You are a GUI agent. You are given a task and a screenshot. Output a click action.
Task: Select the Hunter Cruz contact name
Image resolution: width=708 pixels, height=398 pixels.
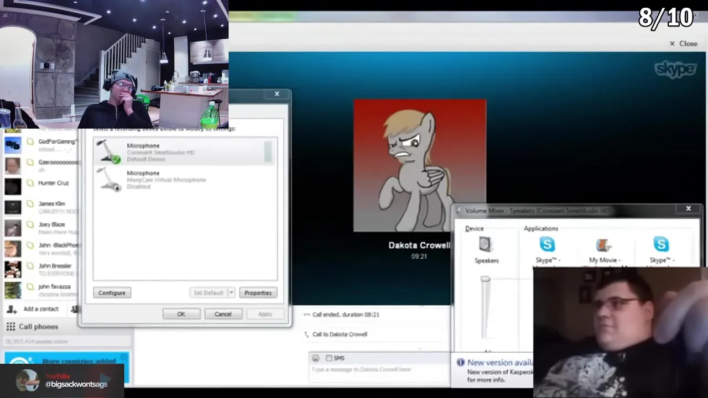click(53, 183)
